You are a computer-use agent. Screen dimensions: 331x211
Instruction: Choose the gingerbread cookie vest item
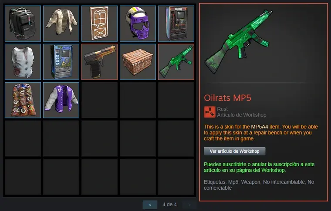point(23,100)
